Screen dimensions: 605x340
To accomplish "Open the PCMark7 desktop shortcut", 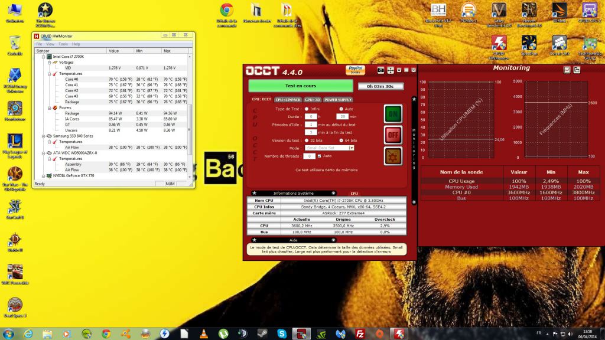I will tap(469, 13).
